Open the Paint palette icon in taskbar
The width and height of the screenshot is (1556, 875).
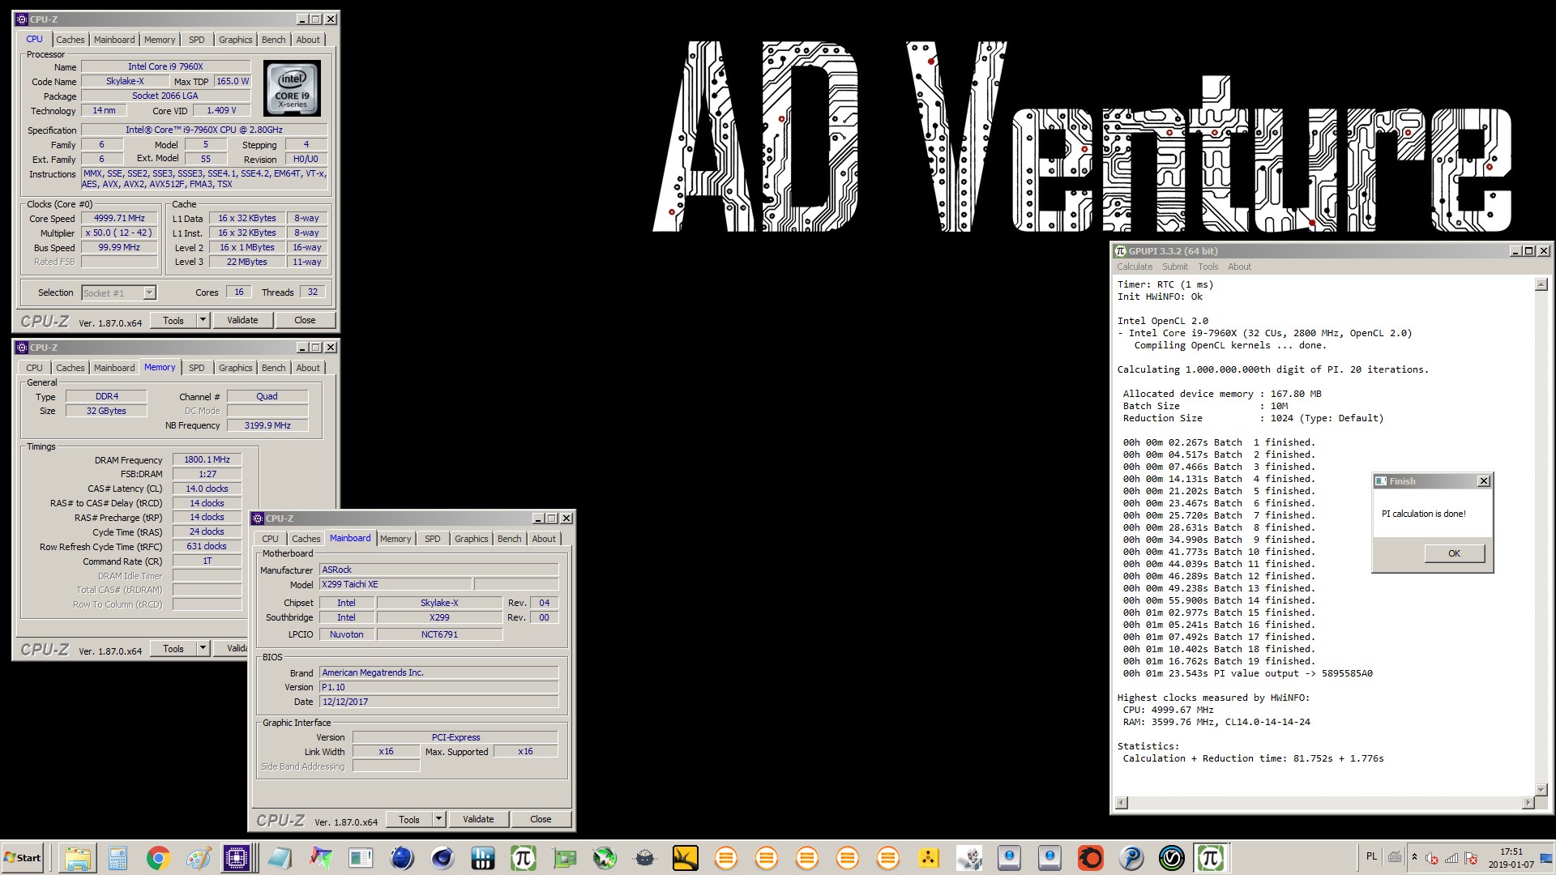click(199, 858)
